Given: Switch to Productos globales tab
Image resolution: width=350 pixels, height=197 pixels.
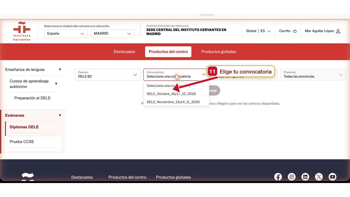Looking at the screenshot, I should click(x=219, y=52).
